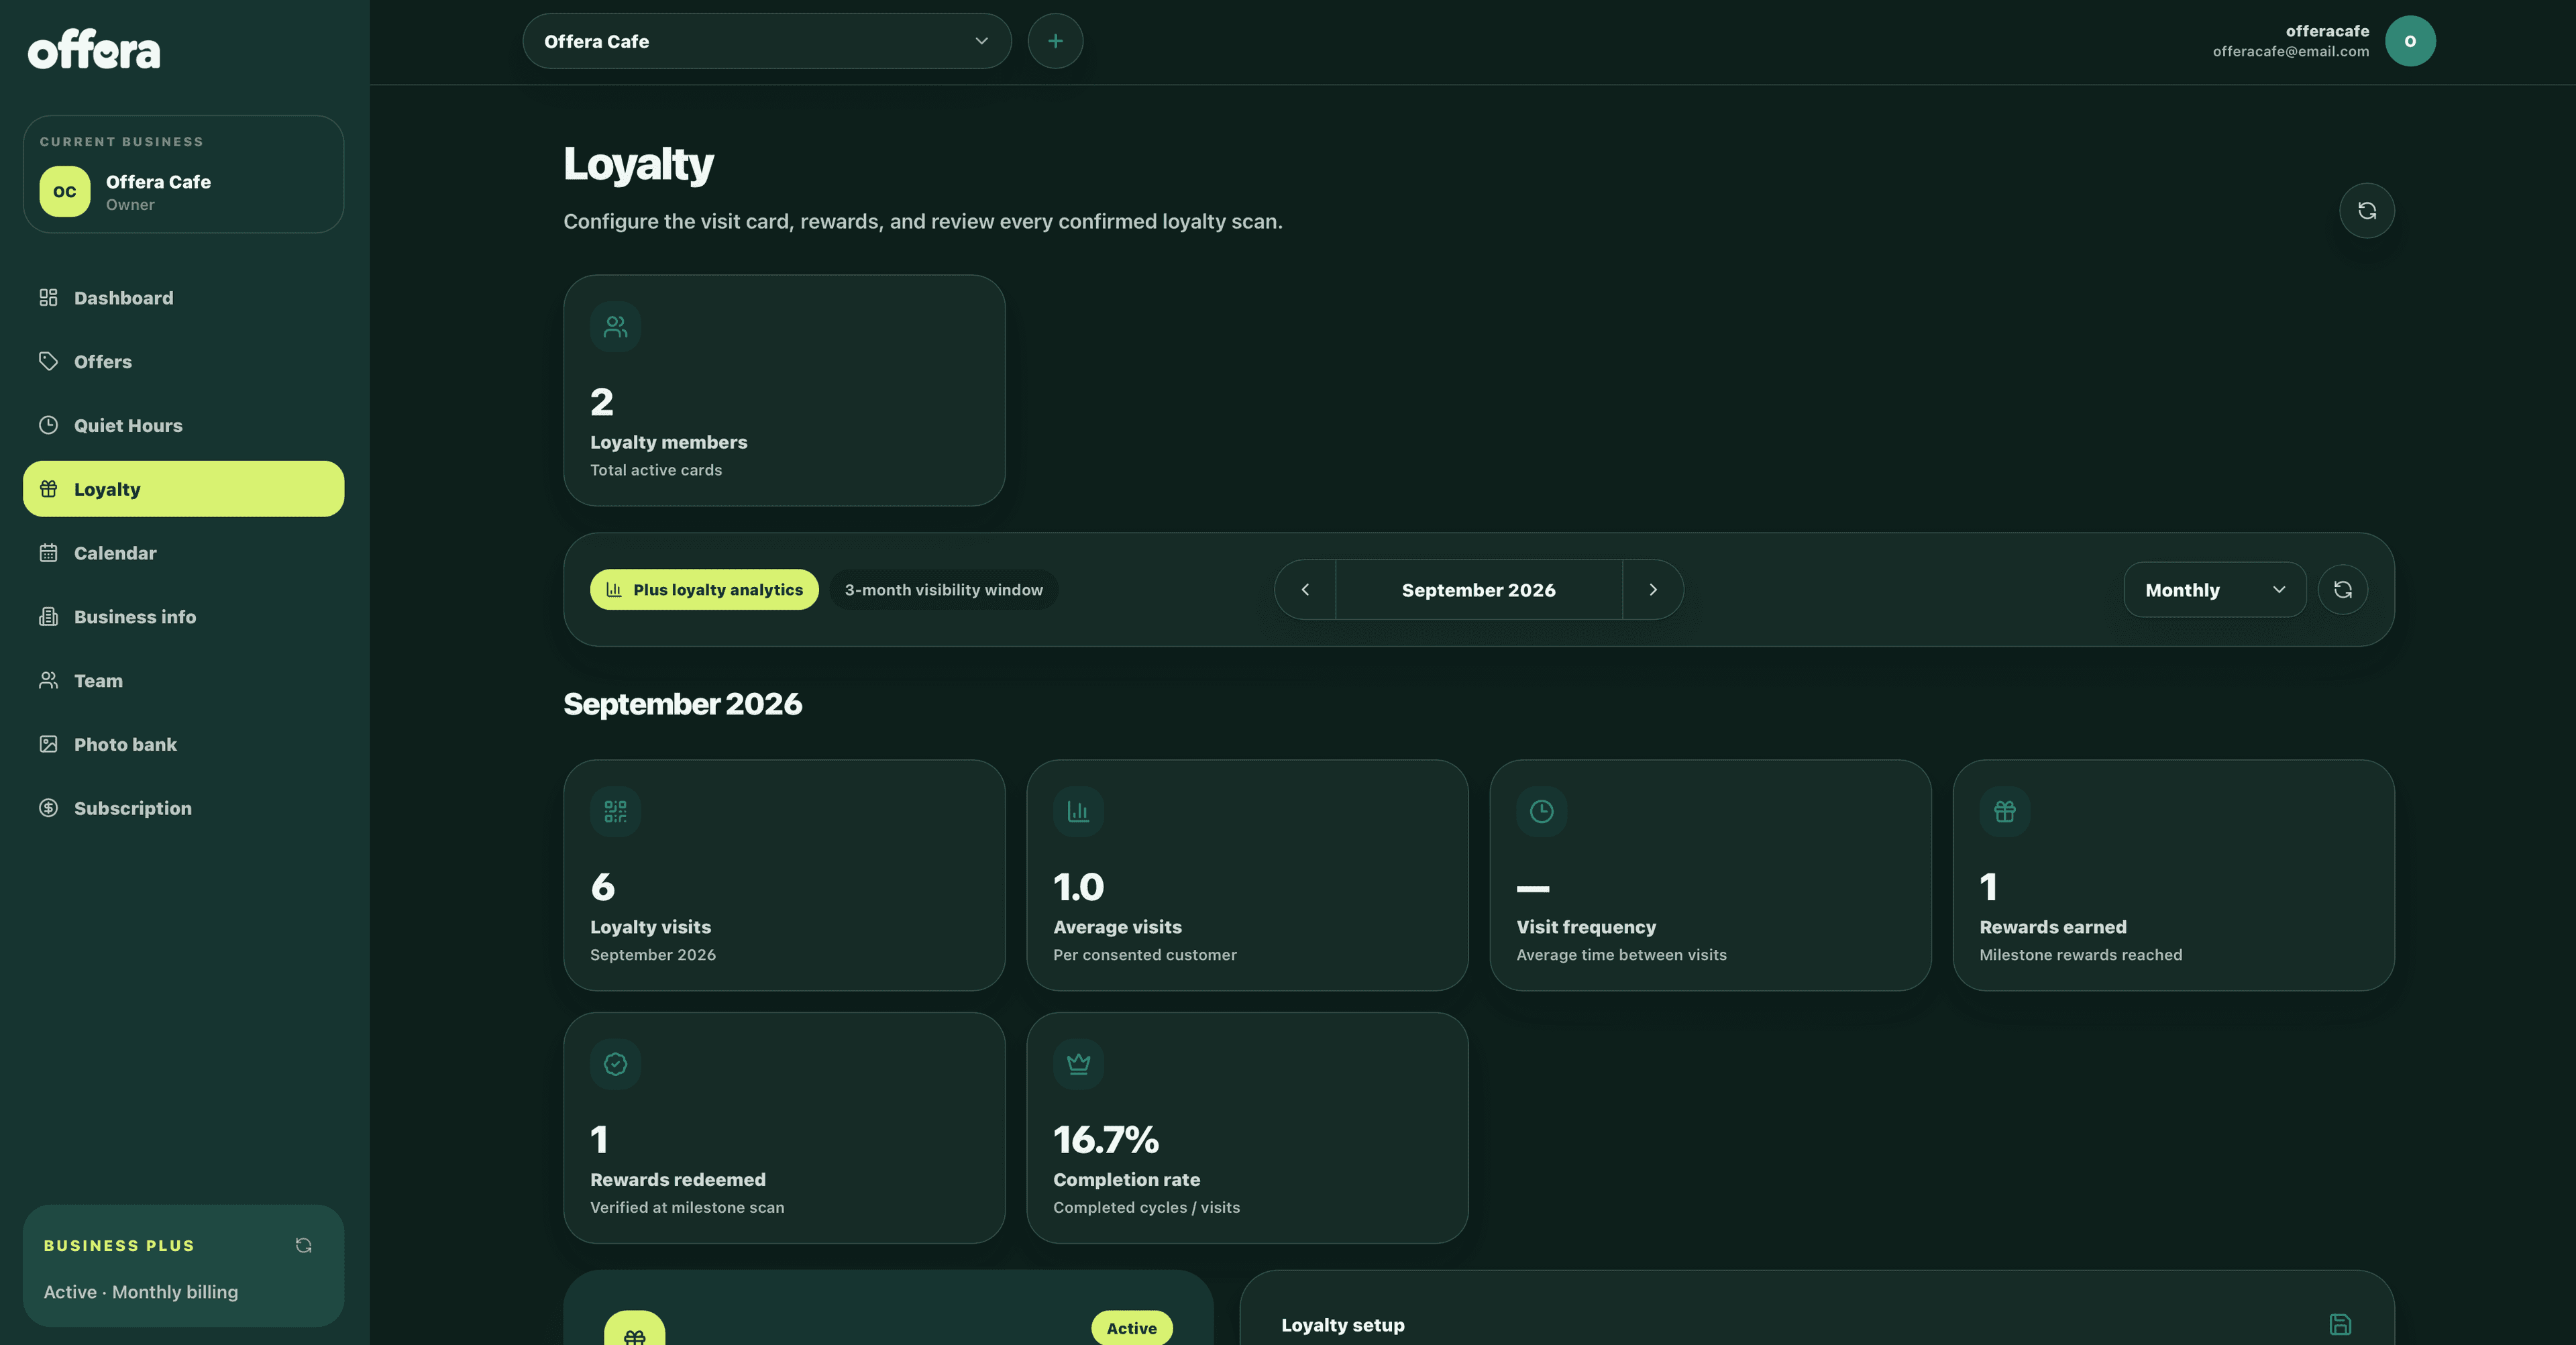Refresh the Business Plus subscription status

click(303, 1245)
